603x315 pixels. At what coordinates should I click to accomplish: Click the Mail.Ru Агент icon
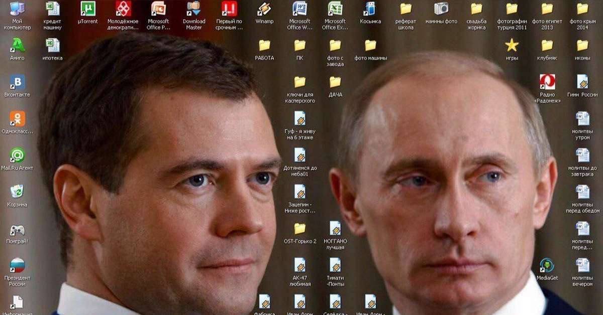[x=17, y=155]
